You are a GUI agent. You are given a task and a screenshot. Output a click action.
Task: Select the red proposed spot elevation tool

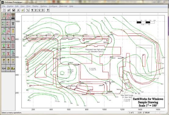pyautogui.click(x=8, y=39)
